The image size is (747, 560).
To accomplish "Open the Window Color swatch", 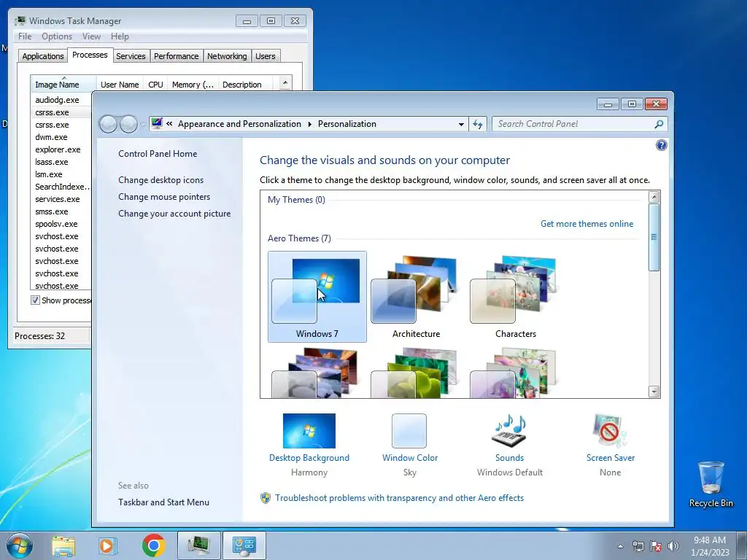I will tap(409, 431).
